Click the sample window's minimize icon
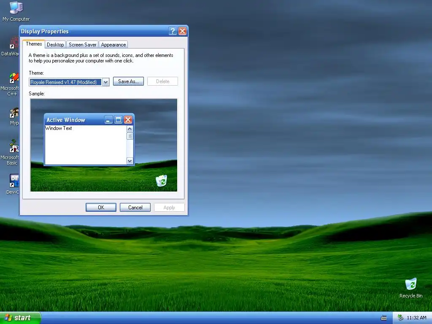 click(108, 119)
